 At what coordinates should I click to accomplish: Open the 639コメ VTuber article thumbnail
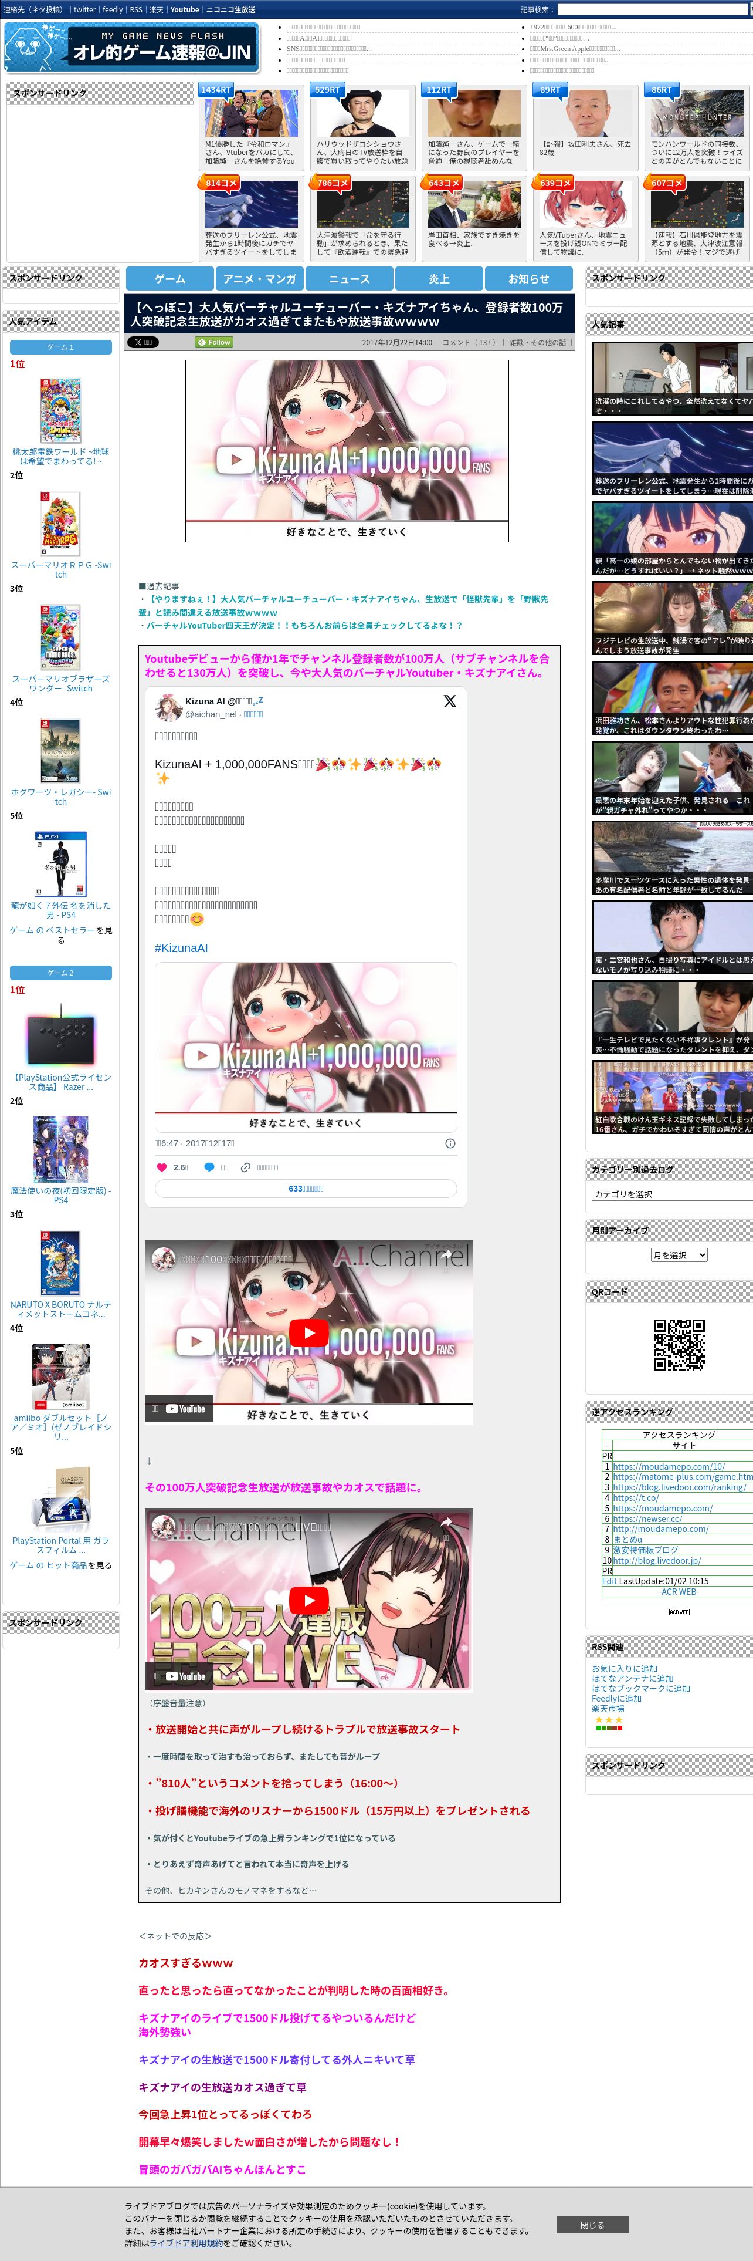point(586,204)
